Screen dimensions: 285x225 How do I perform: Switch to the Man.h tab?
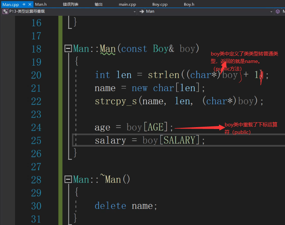pyautogui.click(x=40, y=4)
